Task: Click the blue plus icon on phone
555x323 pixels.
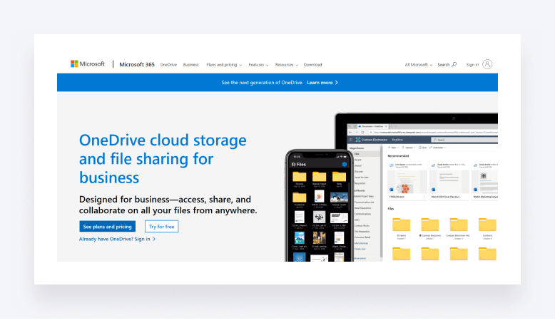Action: pyautogui.click(x=344, y=164)
